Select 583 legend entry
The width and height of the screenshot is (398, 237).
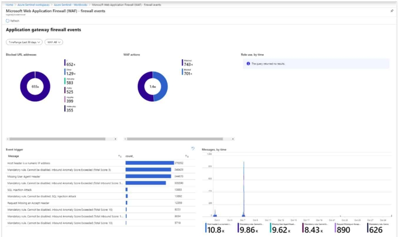(x=69, y=82)
